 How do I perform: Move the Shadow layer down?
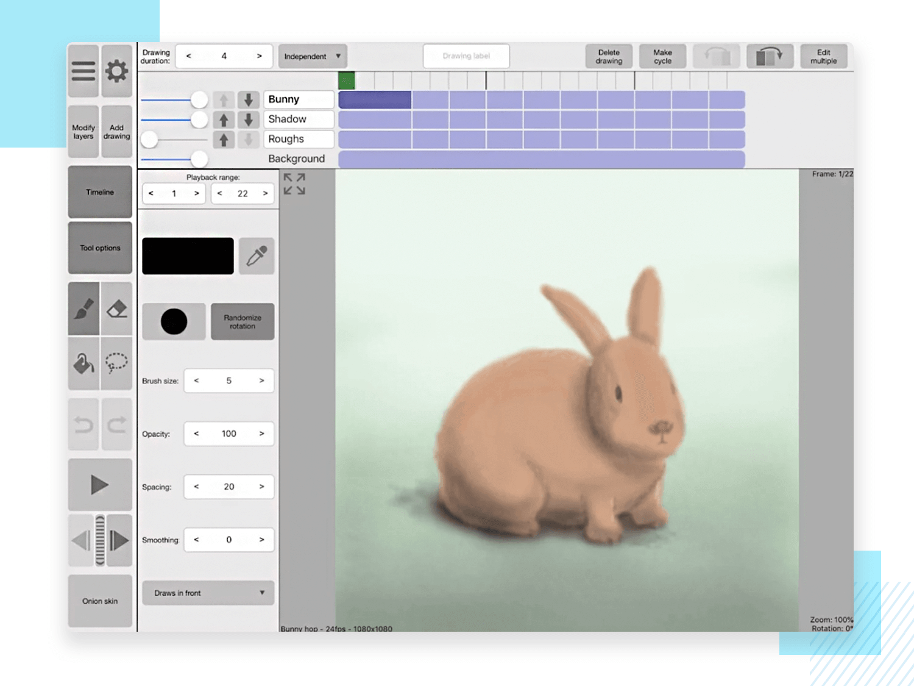pos(249,120)
